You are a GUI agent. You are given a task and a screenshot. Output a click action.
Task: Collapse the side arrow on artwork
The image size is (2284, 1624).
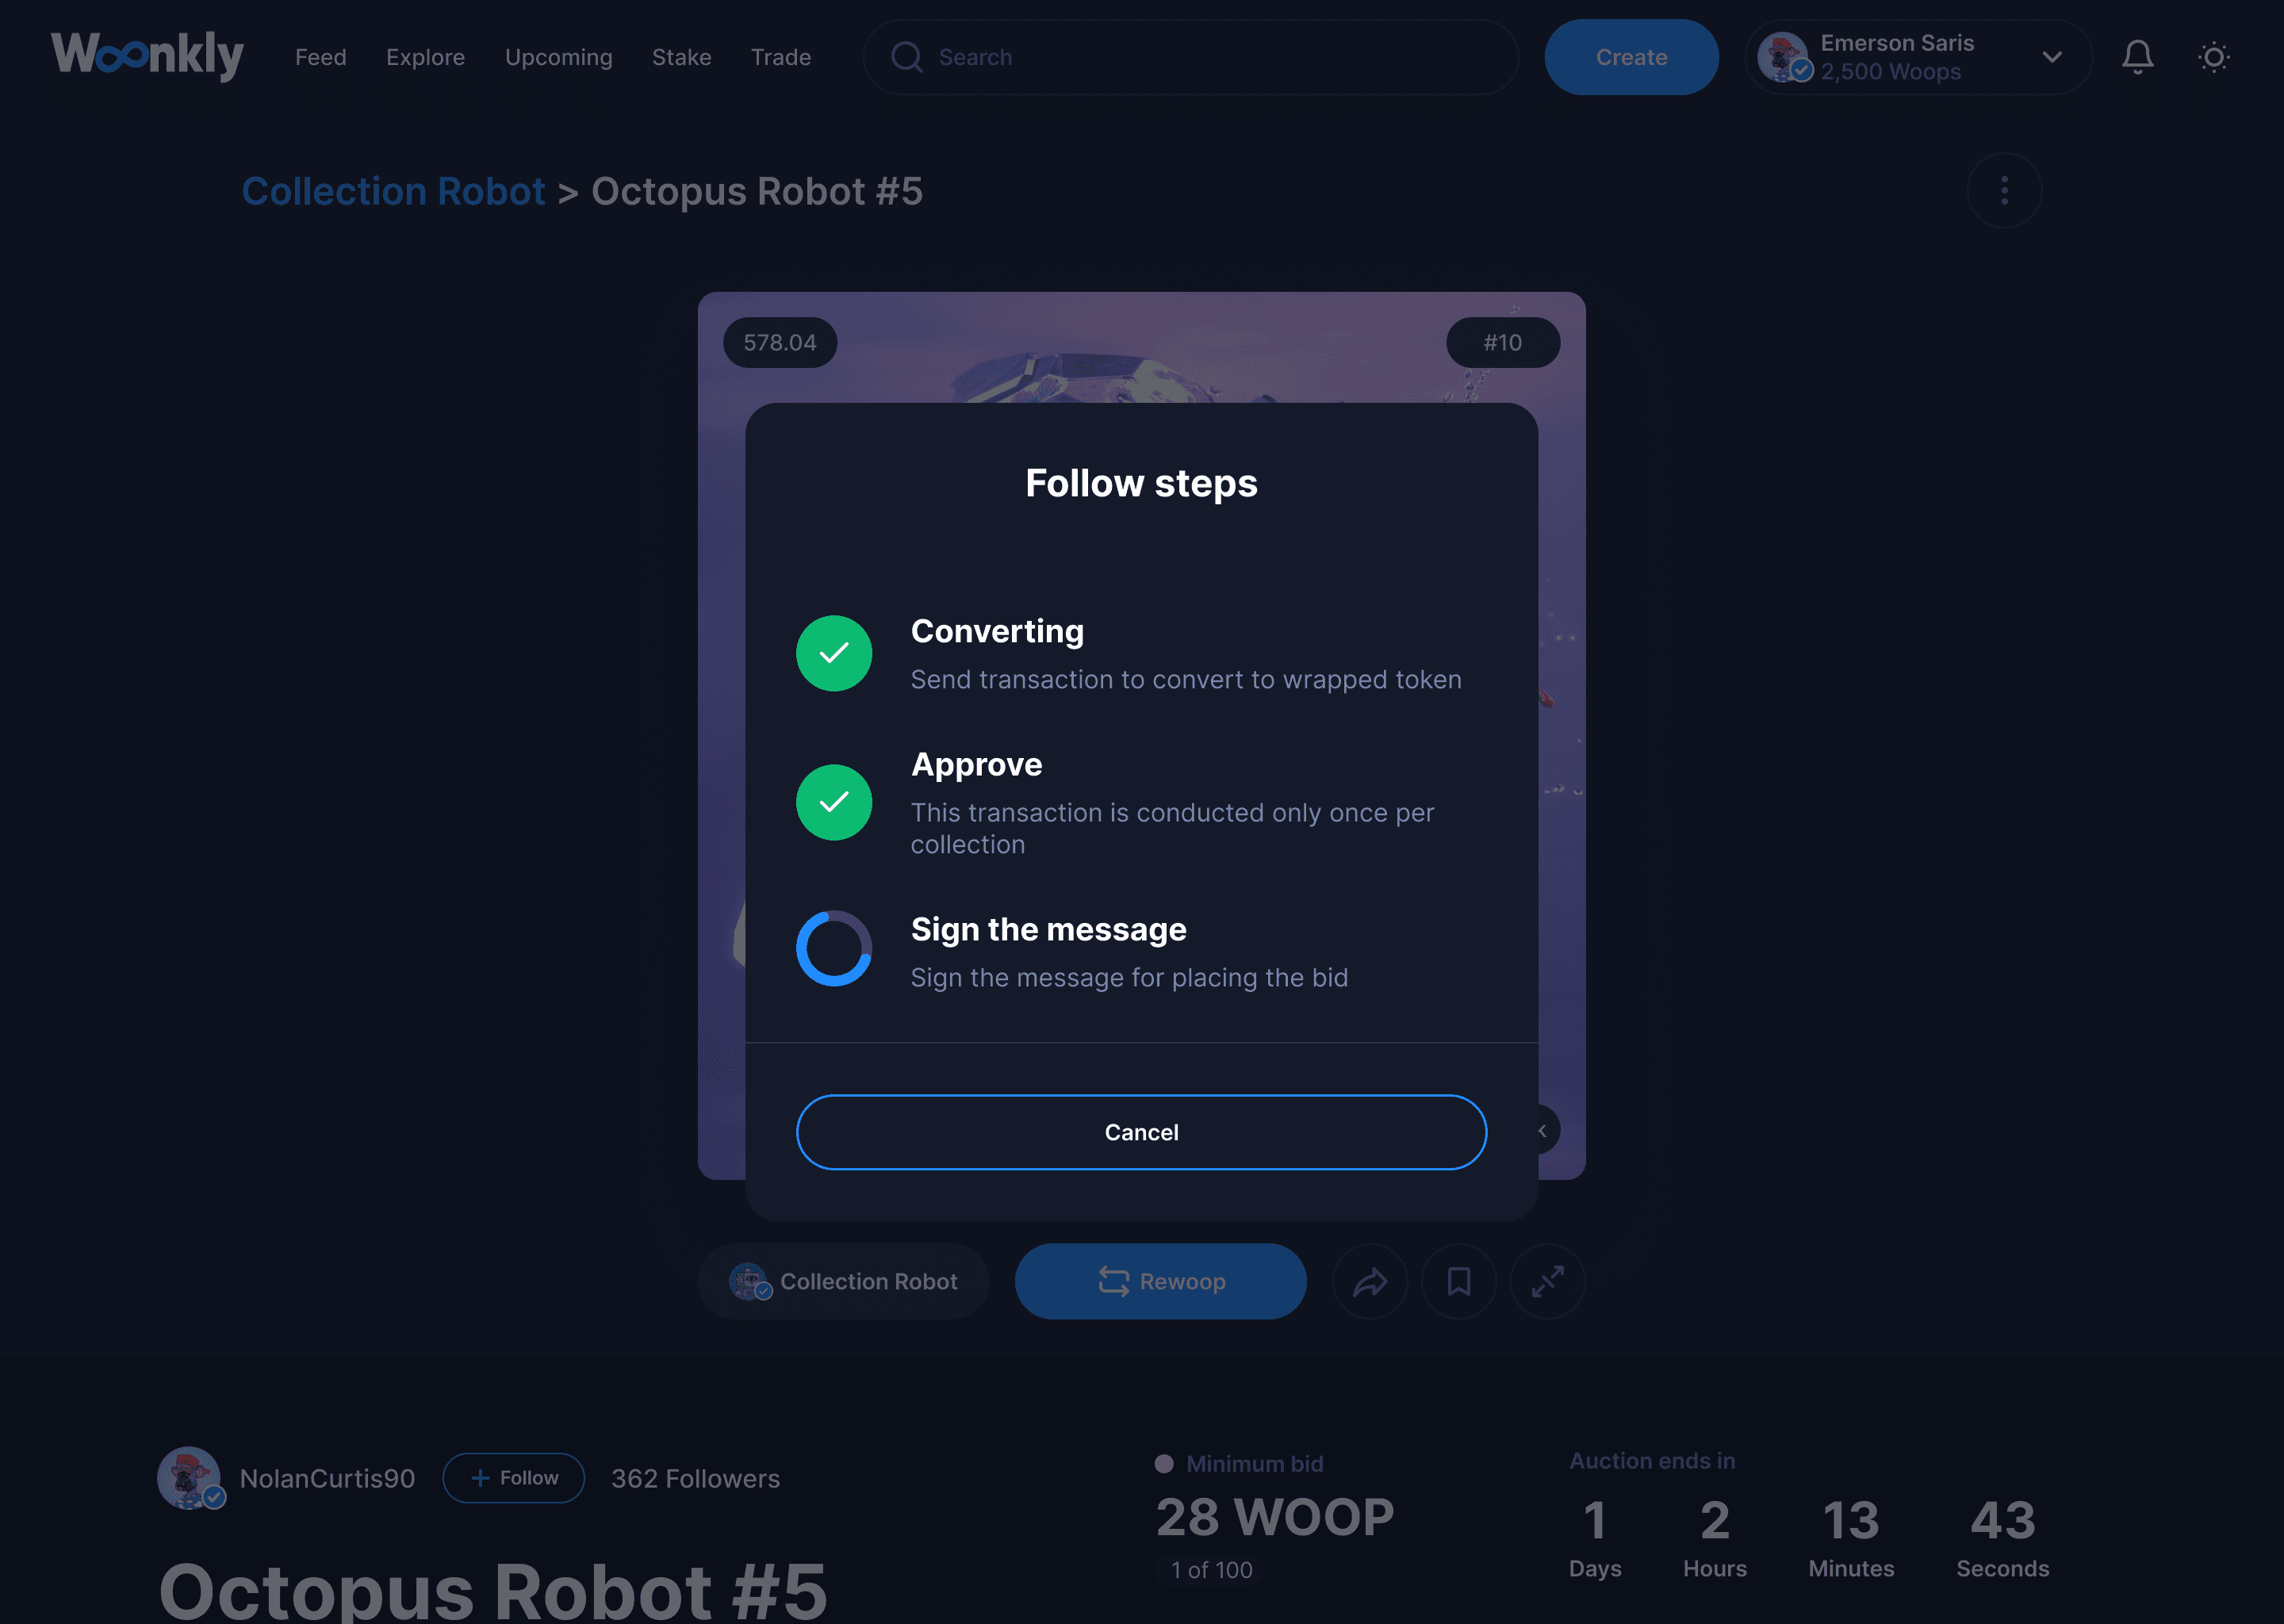click(x=1543, y=1130)
